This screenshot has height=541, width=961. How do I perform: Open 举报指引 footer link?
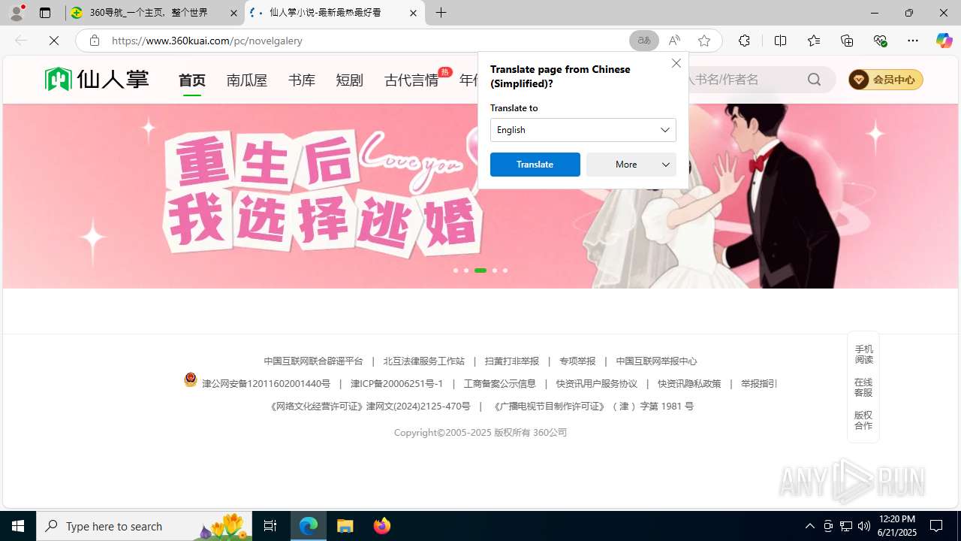759,384
